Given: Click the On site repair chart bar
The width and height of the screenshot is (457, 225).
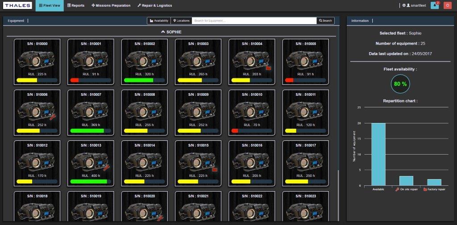Looking at the screenshot, I should click(x=406, y=181).
